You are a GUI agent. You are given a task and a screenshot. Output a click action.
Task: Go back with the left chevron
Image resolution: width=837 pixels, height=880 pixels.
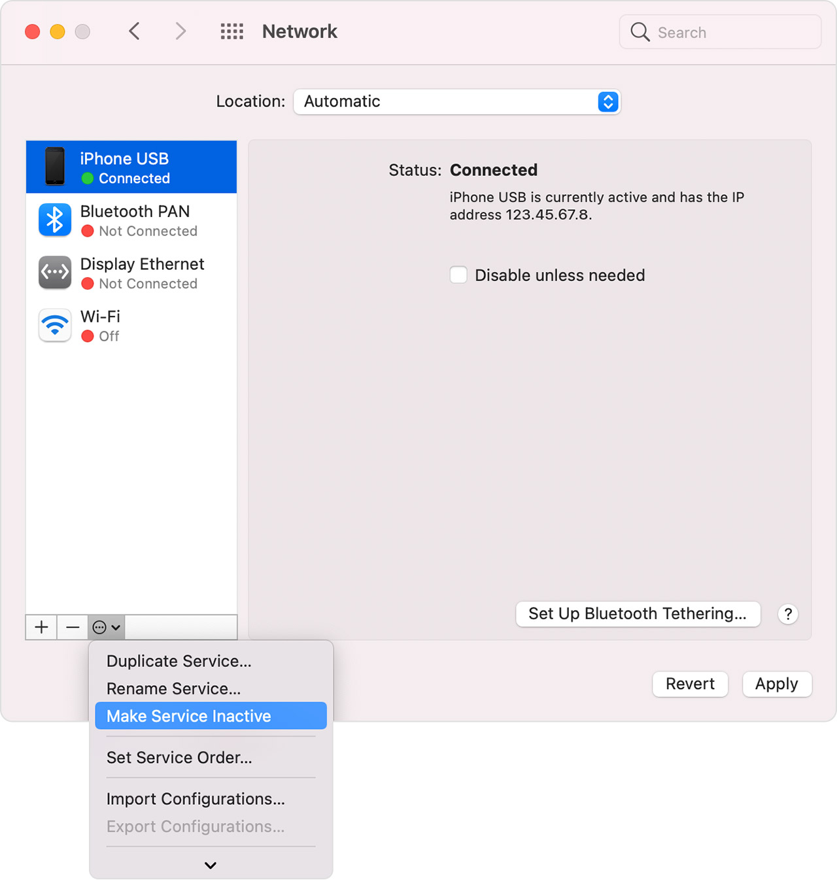click(x=135, y=31)
